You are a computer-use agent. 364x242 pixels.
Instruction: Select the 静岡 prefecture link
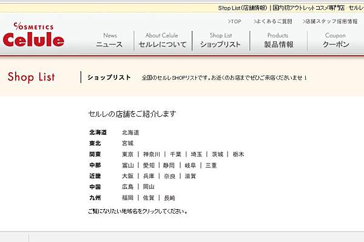[x=169, y=165]
